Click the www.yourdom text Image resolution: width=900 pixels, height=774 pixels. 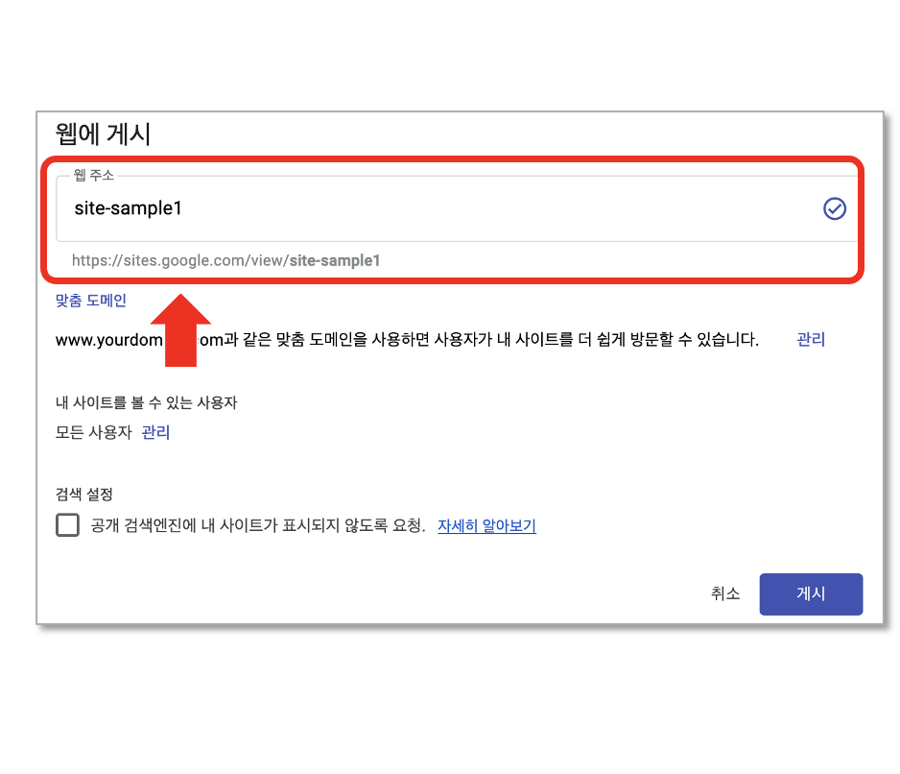click(x=109, y=340)
